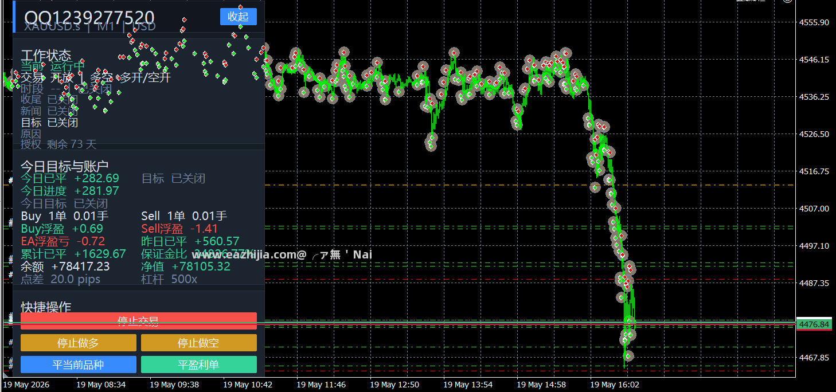
Task: Click the 快捷操作 section heading
Action: pos(46,307)
